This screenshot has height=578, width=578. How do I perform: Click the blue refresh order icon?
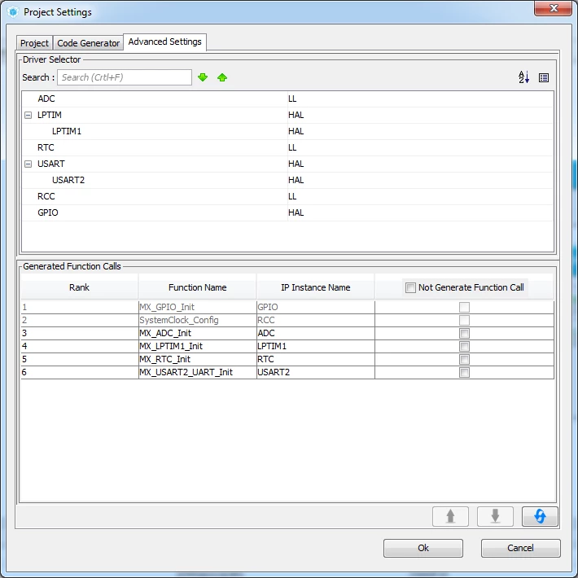coord(540,516)
